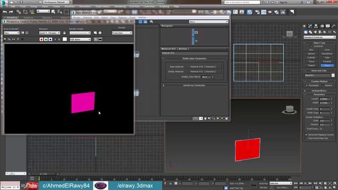
Task: Click the Go to Start playback button
Action: tap(296, 183)
